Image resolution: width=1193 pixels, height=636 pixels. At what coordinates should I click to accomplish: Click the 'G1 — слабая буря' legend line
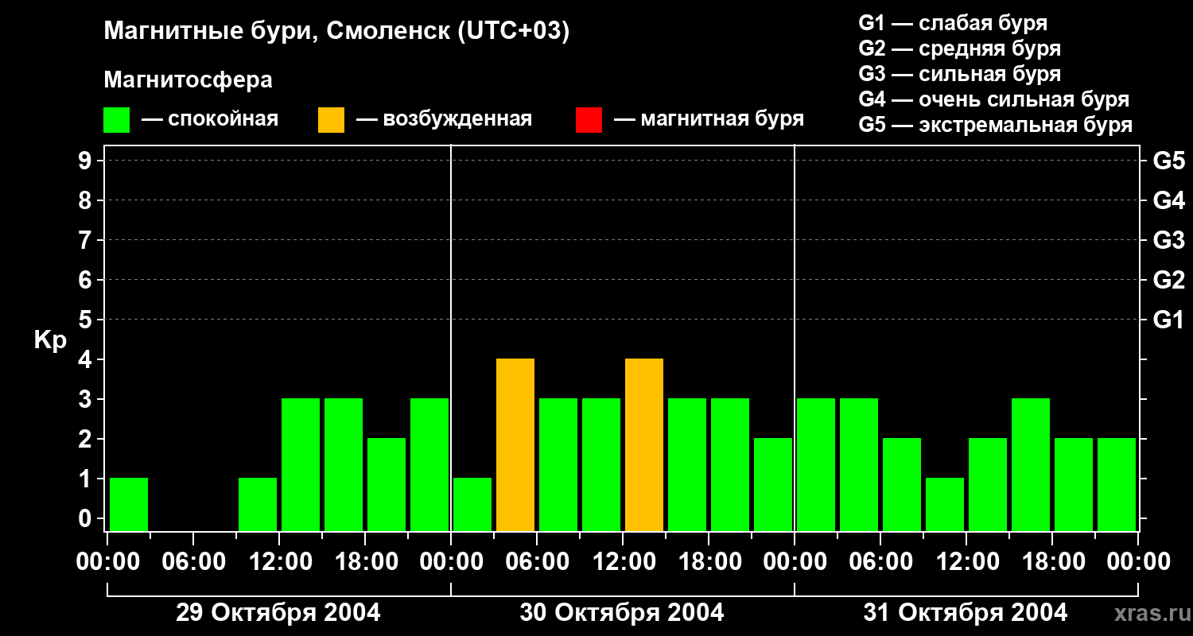tap(953, 22)
